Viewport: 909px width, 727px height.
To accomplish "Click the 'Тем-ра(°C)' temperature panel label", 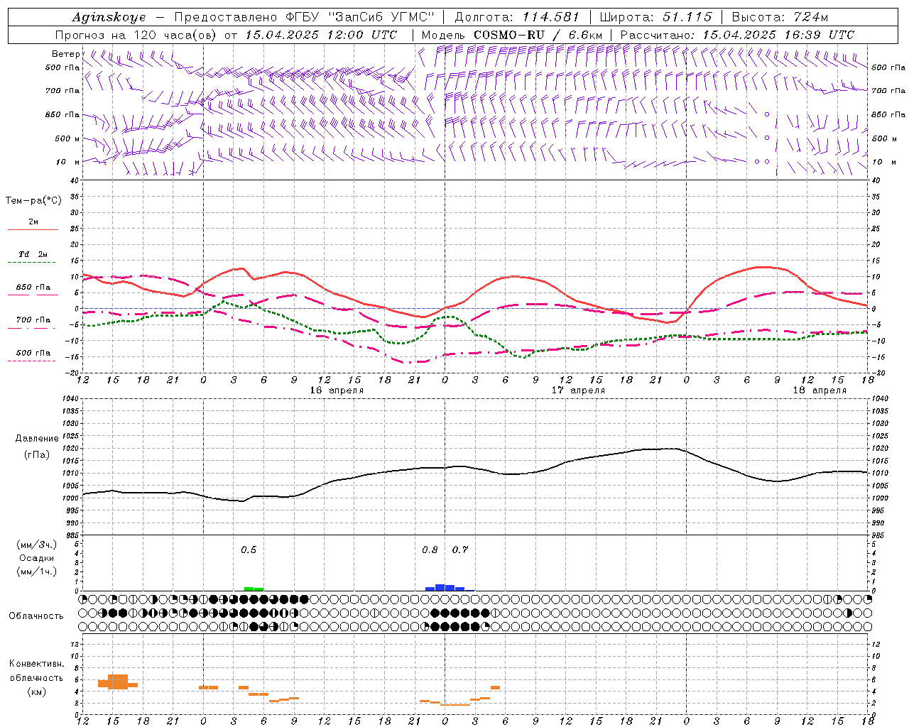I will (x=33, y=201).
